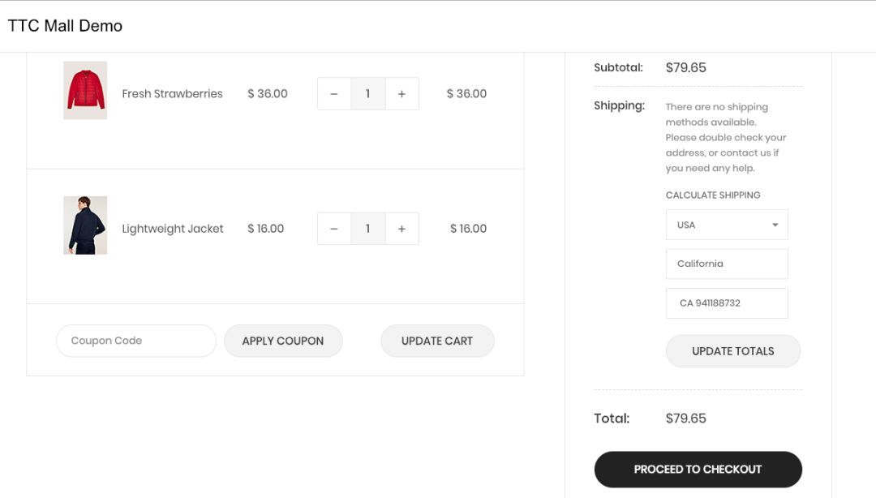Select the CALCULATE SHIPPING label

[713, 195]
